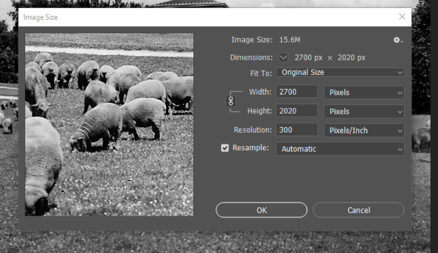Open the Width units Pixels dropdown
The width and height of the screenshot is (438, 253).
pyautogui.click(x=364, y=92)
